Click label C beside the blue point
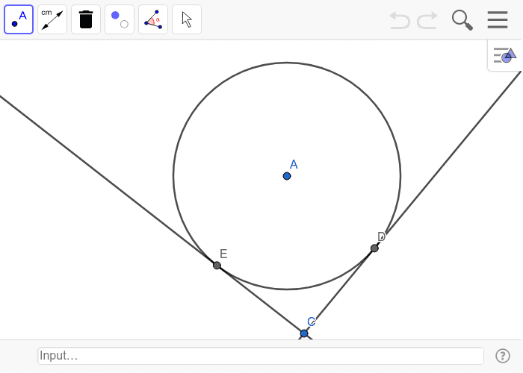The height and width of the screenshot is (373, 523). 312,322
